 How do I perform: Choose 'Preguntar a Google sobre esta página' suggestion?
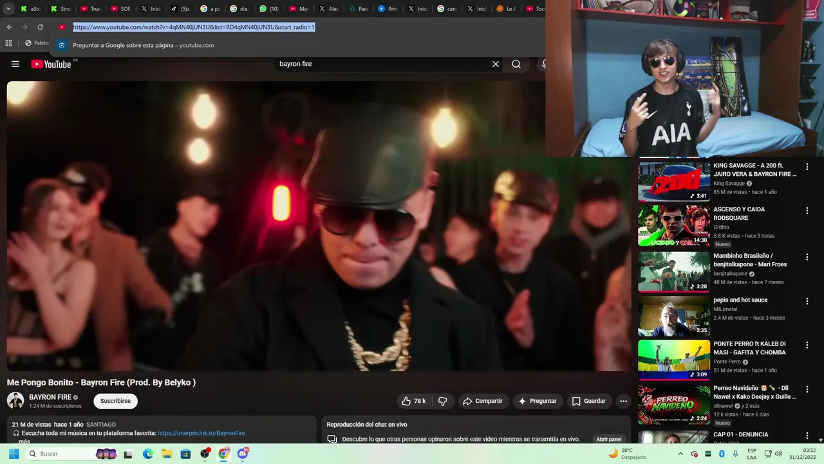(x=143, y=45)
